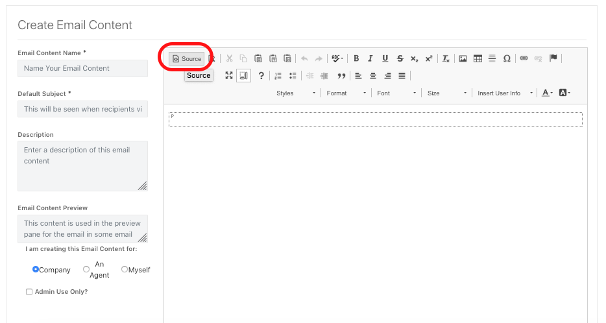Insert a table
The height and width of the screenshot is (323, 606).
(478, 58)
